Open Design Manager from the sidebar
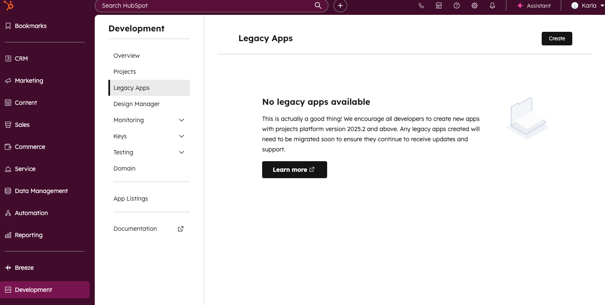The height and width of the screenshot is (305, 605). click(136, 104)
